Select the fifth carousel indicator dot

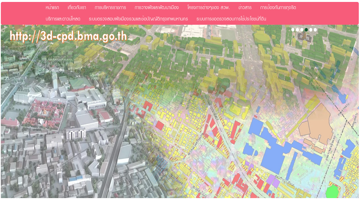(x=311, y=29)
